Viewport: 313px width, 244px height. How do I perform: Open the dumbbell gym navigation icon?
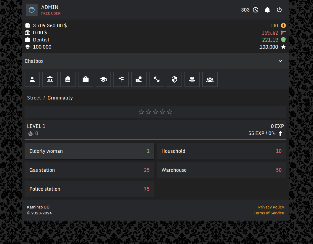(x=157, y=79)
